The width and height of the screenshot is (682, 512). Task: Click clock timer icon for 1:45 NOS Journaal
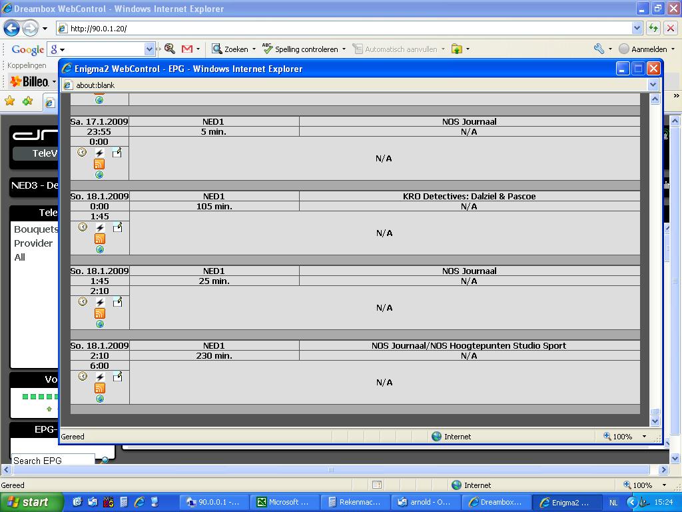tap(82, 301)
